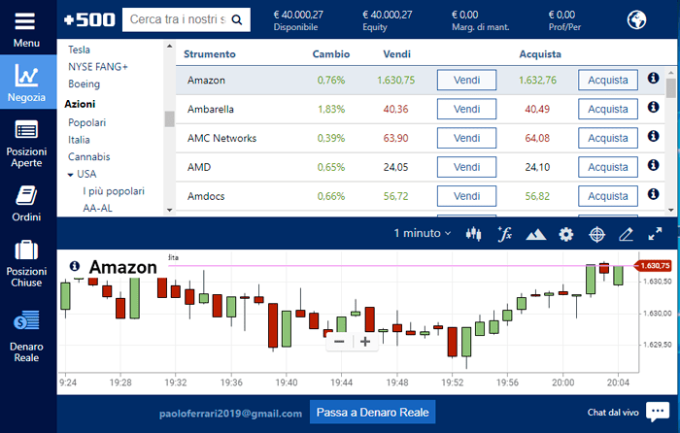Click the 1.630,75 price marker
Viewport: 680px width, 433px height.
click(653, 266)
